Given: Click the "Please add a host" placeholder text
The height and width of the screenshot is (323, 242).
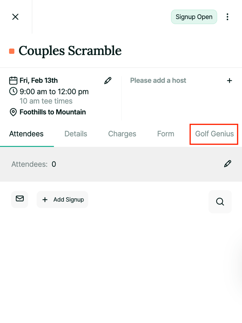Looking at the screenshot, I should (x=158, y=80).
